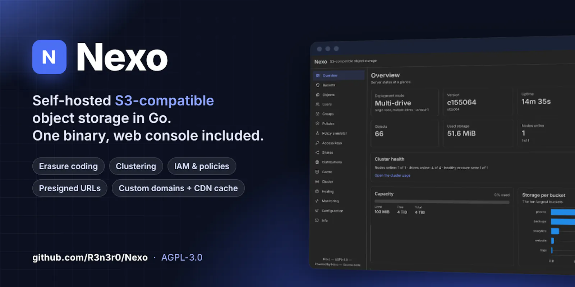Click the AGPL-3.0 license text on banner
Viewport: 575px width, 287px height.
[x=182, y=258]
